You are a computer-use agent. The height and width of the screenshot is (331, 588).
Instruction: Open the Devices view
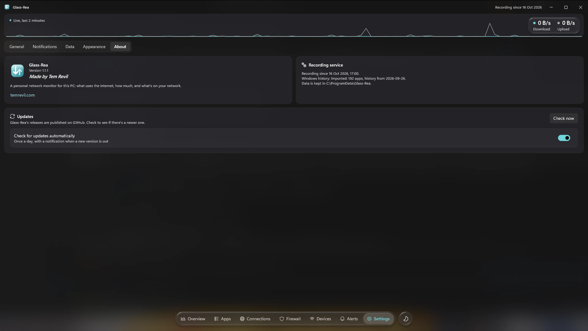(320, 319)
